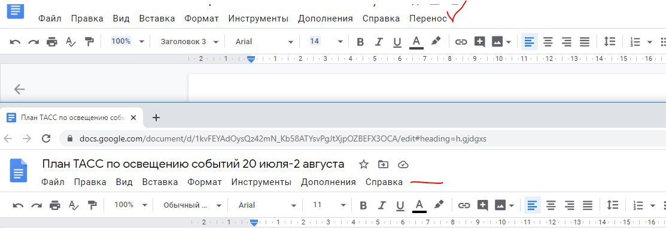Align right in the План ТАСС window
The image size is (666, 228).
coord(569,205)
